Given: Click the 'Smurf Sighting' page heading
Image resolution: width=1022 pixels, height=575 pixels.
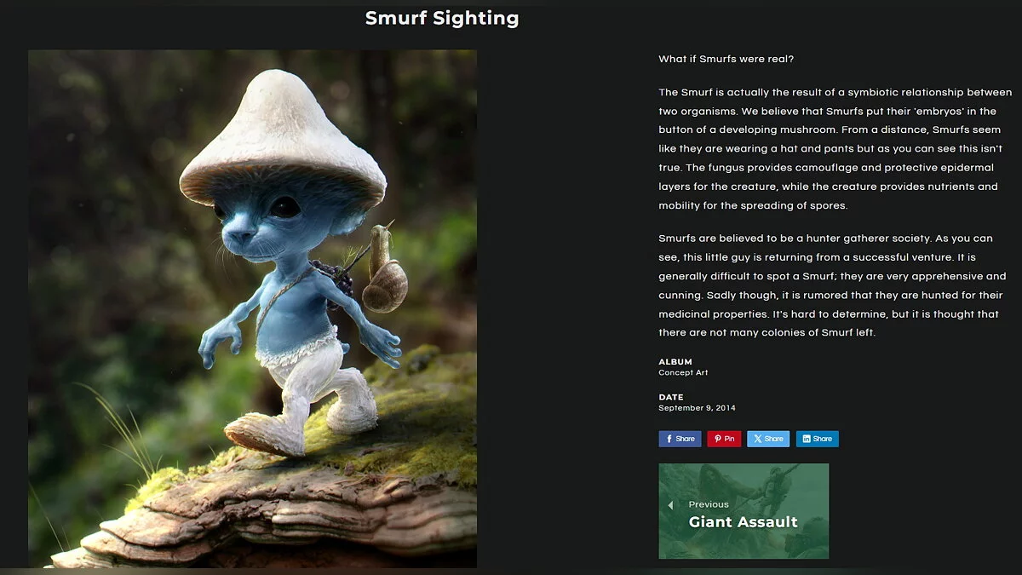Looking at the screenshot, I should point(442,18).
